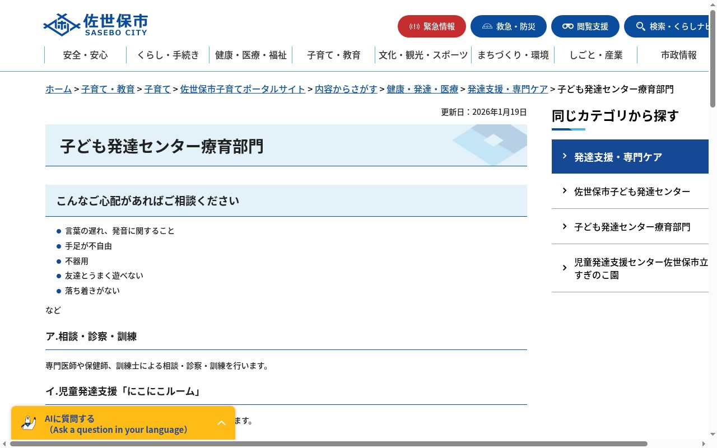Open 安全・安心 menu
This screenshot has height=448, width=717.
coord(85,55)
